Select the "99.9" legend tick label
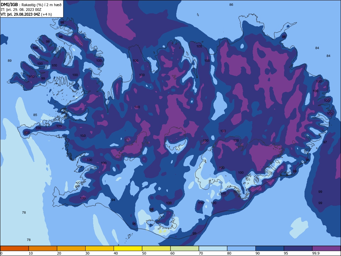Viewport: 341px width, 256px height. (x=316, y=253)
